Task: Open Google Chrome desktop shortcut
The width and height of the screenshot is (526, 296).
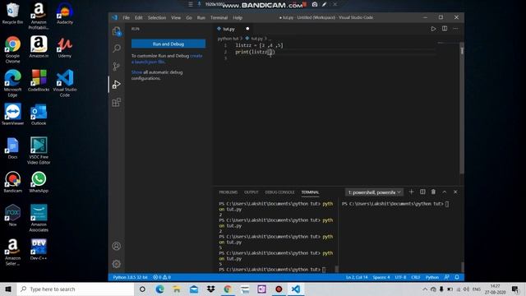Action: 13,49
